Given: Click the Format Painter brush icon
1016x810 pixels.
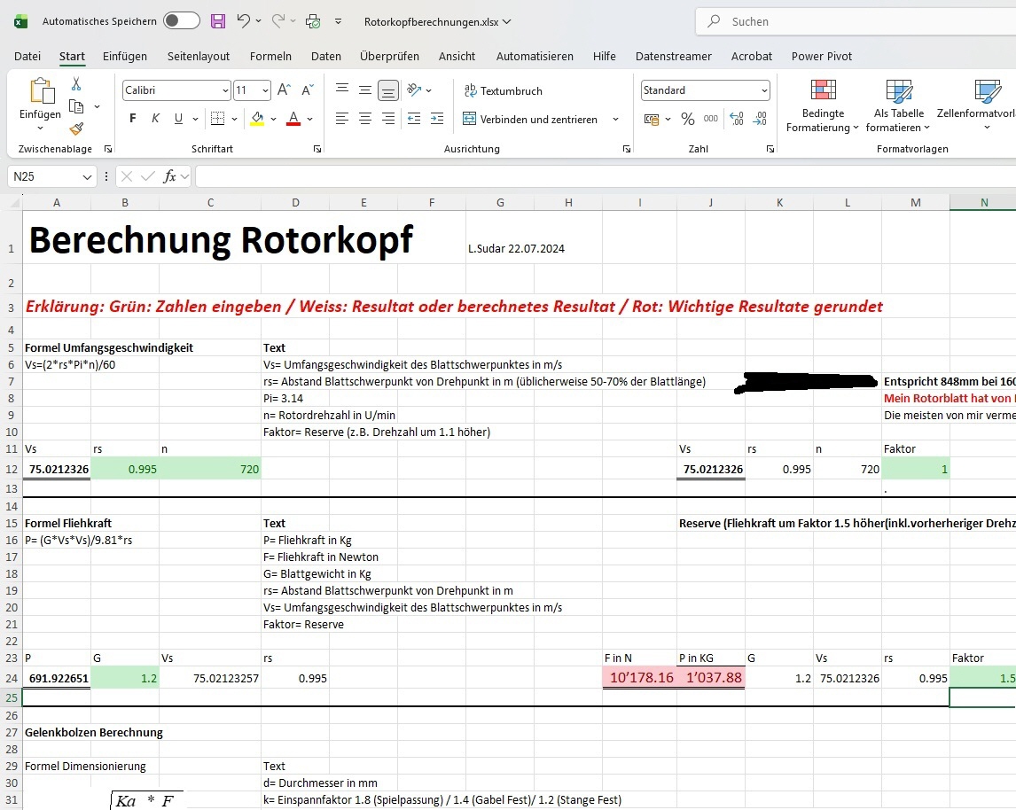Looking at the screenshot, I should point(76,129).
